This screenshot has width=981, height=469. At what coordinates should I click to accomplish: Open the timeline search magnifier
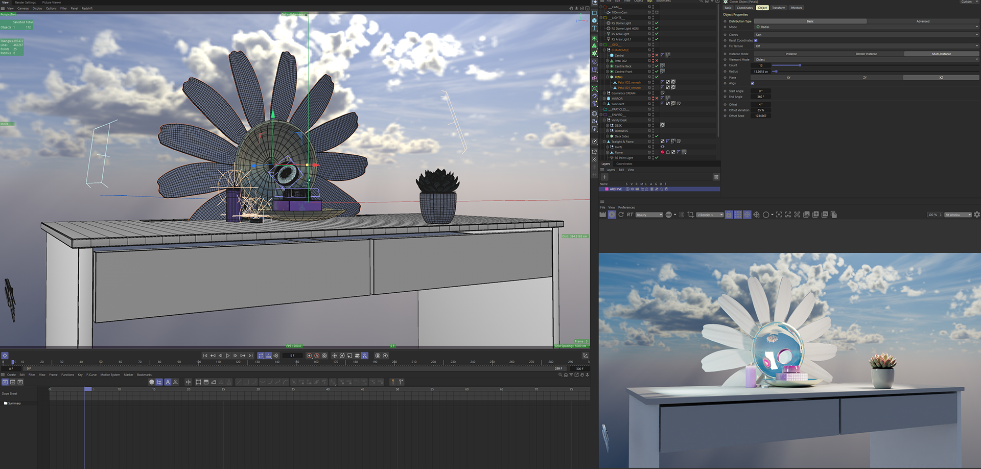560,374
